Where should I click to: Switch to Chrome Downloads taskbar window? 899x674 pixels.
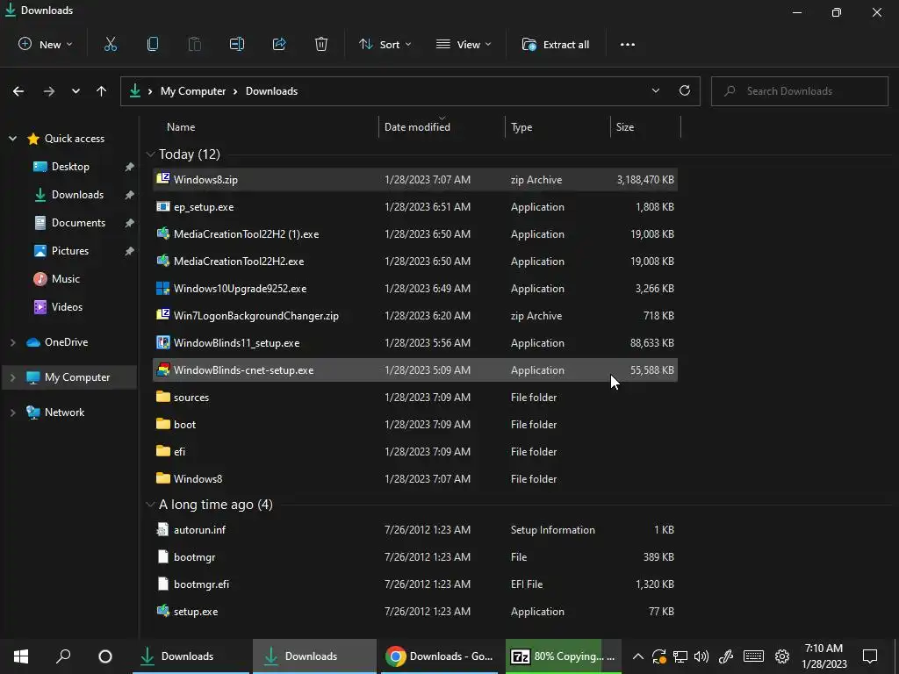tap(440, 656)
